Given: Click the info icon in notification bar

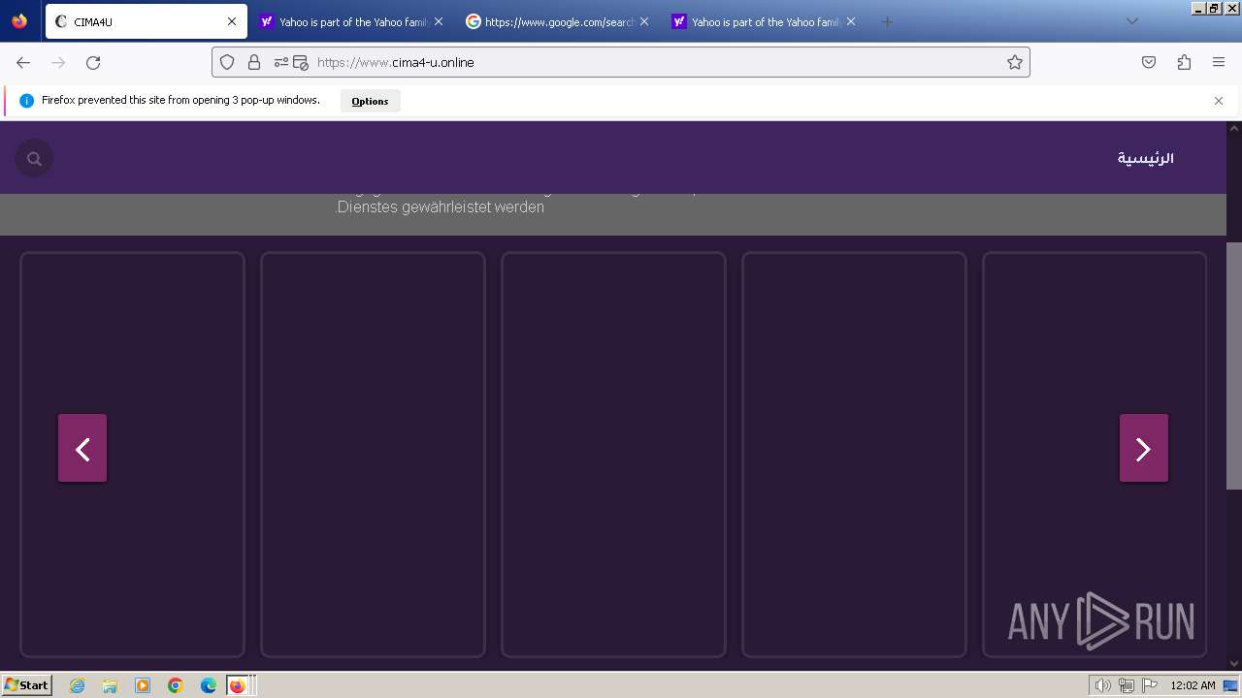Looking at the screenshot, I should pos(26,101).
